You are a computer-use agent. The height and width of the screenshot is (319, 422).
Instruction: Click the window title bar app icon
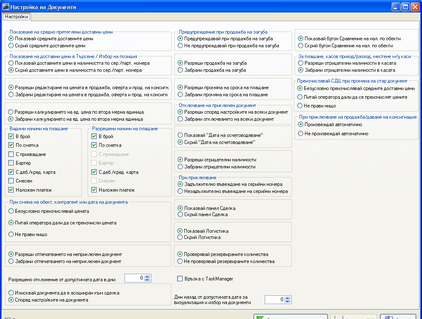[5, 7]
